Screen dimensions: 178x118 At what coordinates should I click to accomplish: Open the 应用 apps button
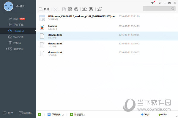click(x=8, y=113)
